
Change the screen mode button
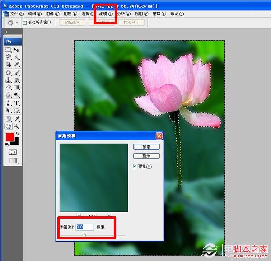coord(13,160)
